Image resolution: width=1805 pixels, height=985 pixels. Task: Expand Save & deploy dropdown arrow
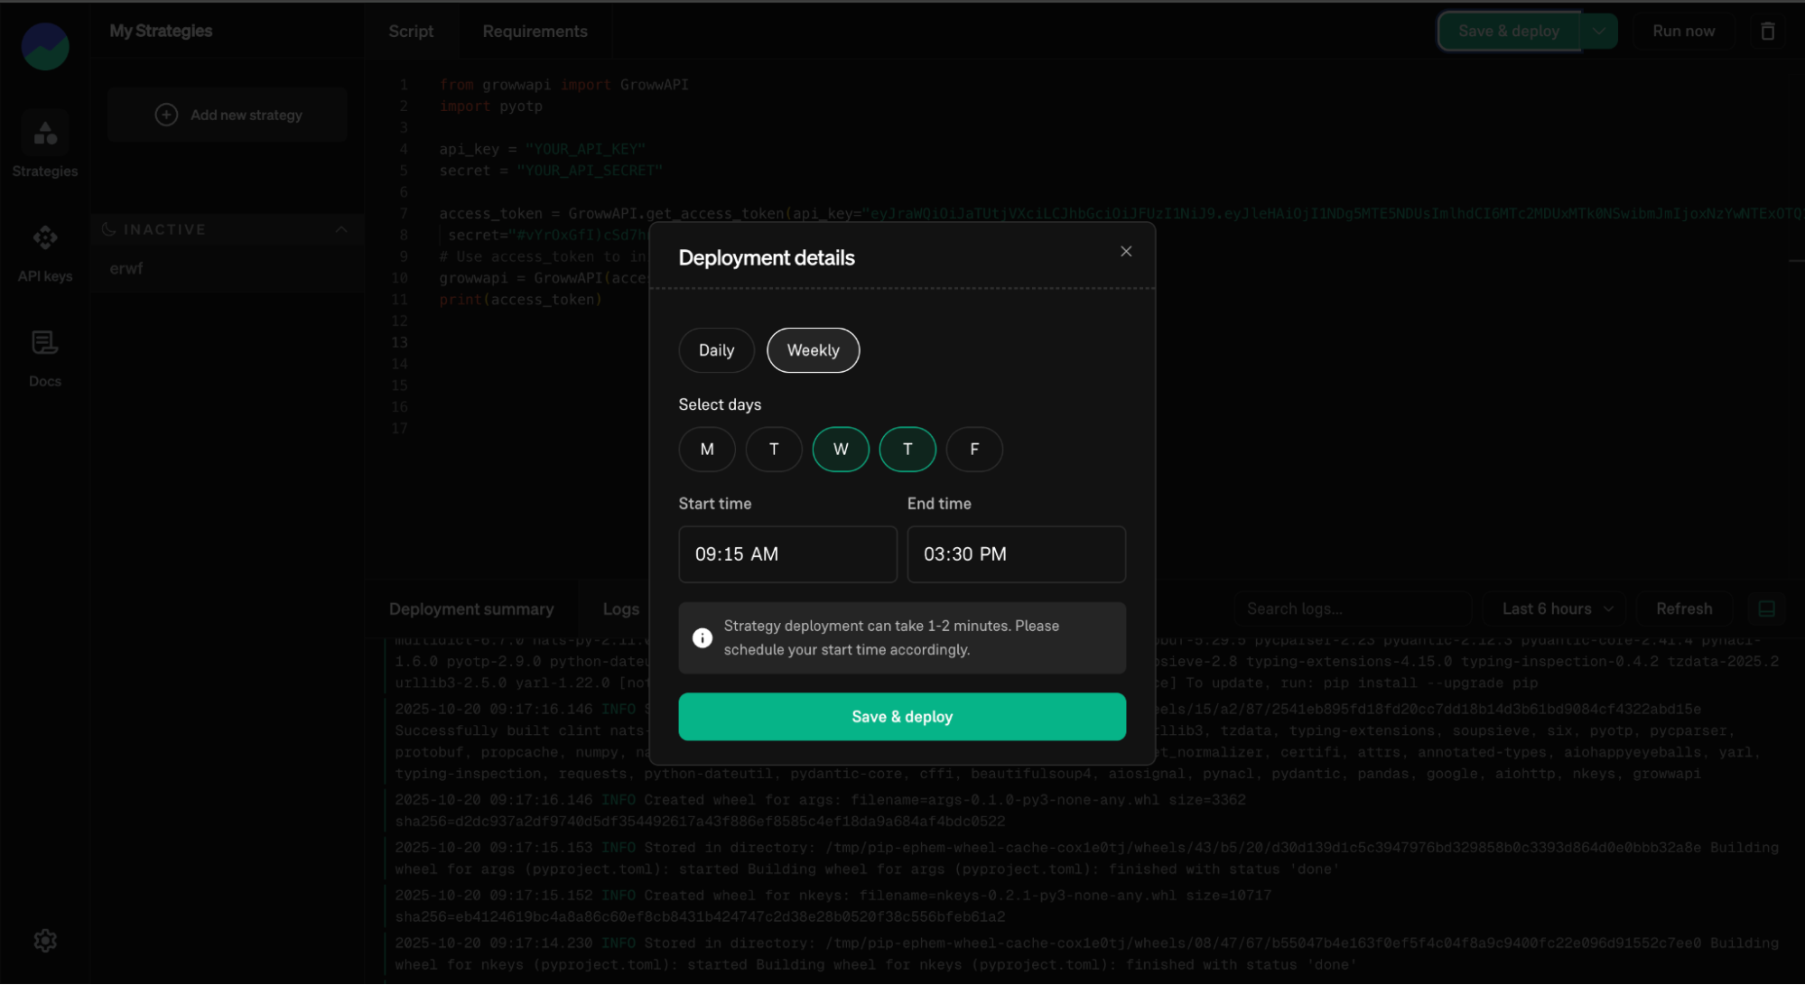coord(1599,32)
